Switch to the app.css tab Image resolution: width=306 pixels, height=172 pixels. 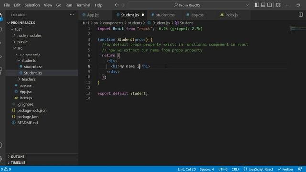tap(197, 15)
